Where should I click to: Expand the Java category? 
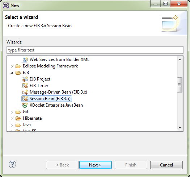tap(12, 125)
